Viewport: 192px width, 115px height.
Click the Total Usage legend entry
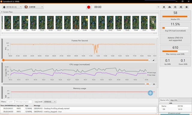pyautogui.click(x=152, y=73)
